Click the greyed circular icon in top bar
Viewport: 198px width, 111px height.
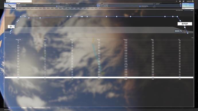coord(176,1)
